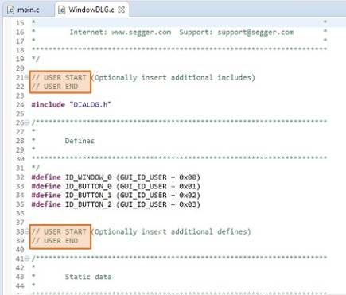Click the www.segger.com text on line 16
The image size is (346, 295).
(141, 33)
